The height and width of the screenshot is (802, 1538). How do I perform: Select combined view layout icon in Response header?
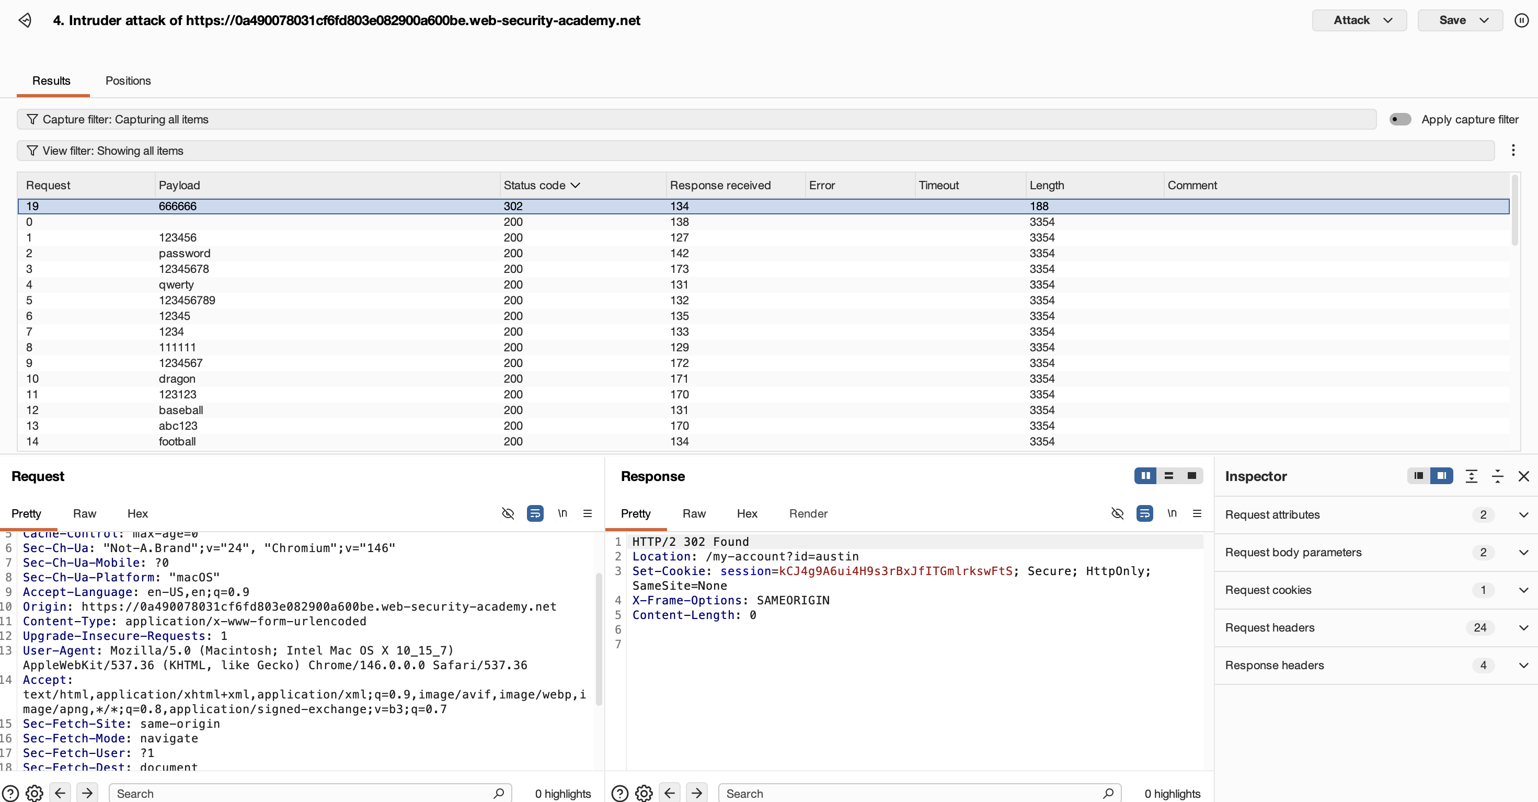click(1192, 476)
